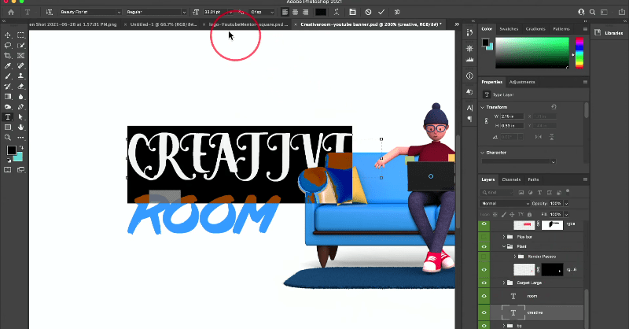Collapse the Transform section
The width and height of the screenshot is (629, 329).
(x=482, y=107)
